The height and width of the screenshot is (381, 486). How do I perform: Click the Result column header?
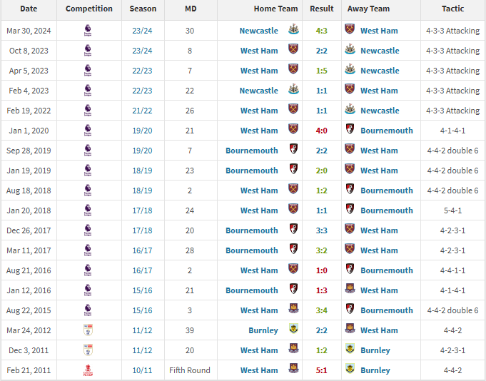321,9
